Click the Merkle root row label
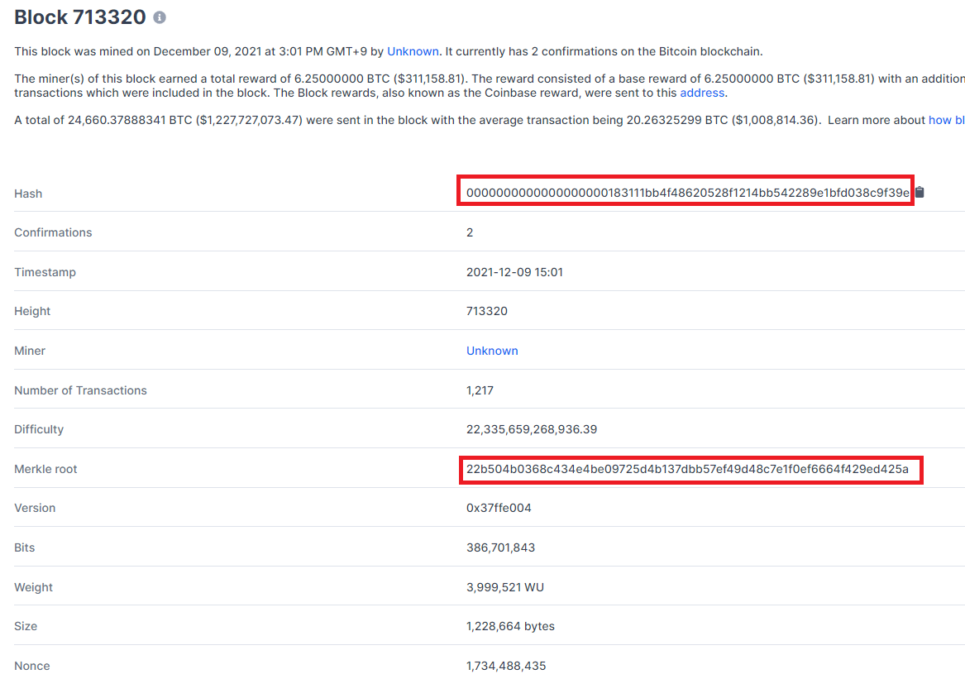The height and width of the screenshot is (679, 965). (45, 469)
